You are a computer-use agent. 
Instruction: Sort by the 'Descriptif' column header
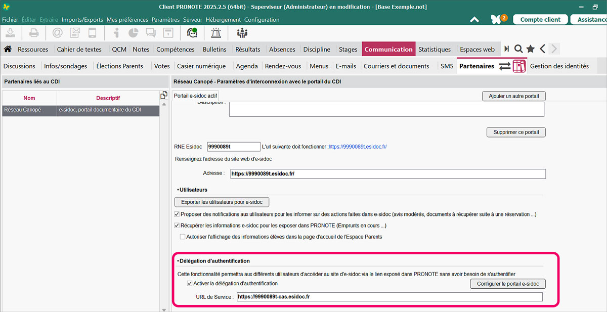pyautogui.click(x=108, y=98)
